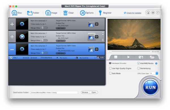The width and height of the screenshot is (170, 110).
Task: Select the disc thumbnail of the top entry
Action: point(22,24)
